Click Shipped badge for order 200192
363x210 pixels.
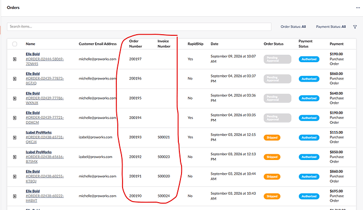[x=272, y=157]
